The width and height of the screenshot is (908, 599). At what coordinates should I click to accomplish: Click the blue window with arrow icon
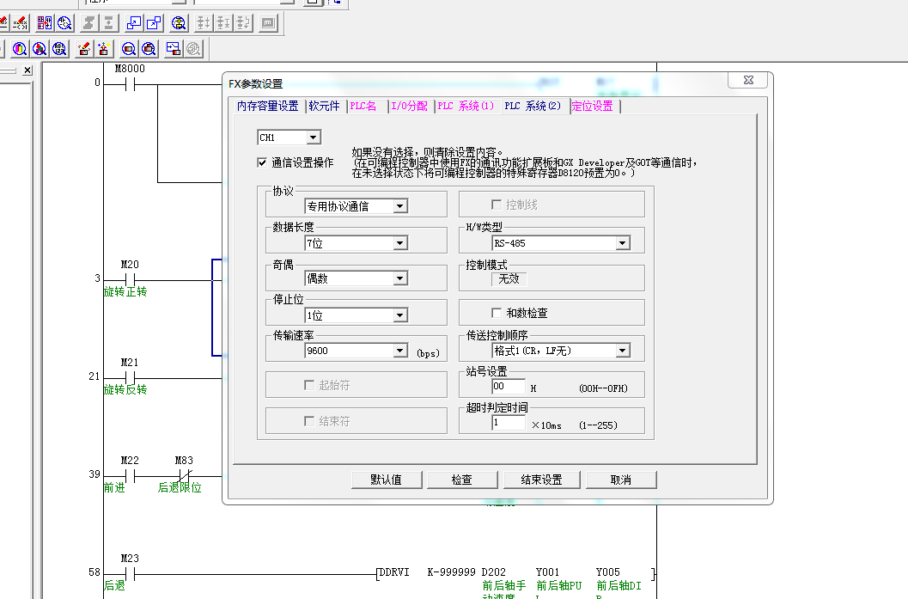pyautogui.click(x=134, y=23)
